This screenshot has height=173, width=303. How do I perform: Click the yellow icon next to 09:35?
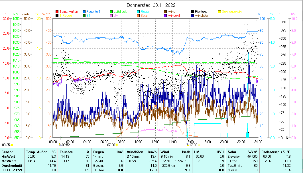[x=12, y=145]
